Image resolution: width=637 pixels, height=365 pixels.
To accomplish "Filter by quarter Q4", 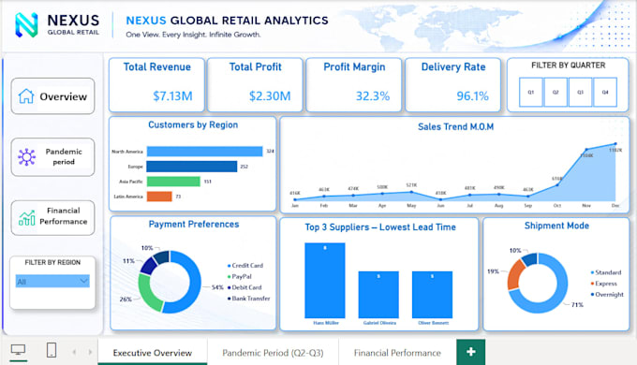I will point(605,92).
